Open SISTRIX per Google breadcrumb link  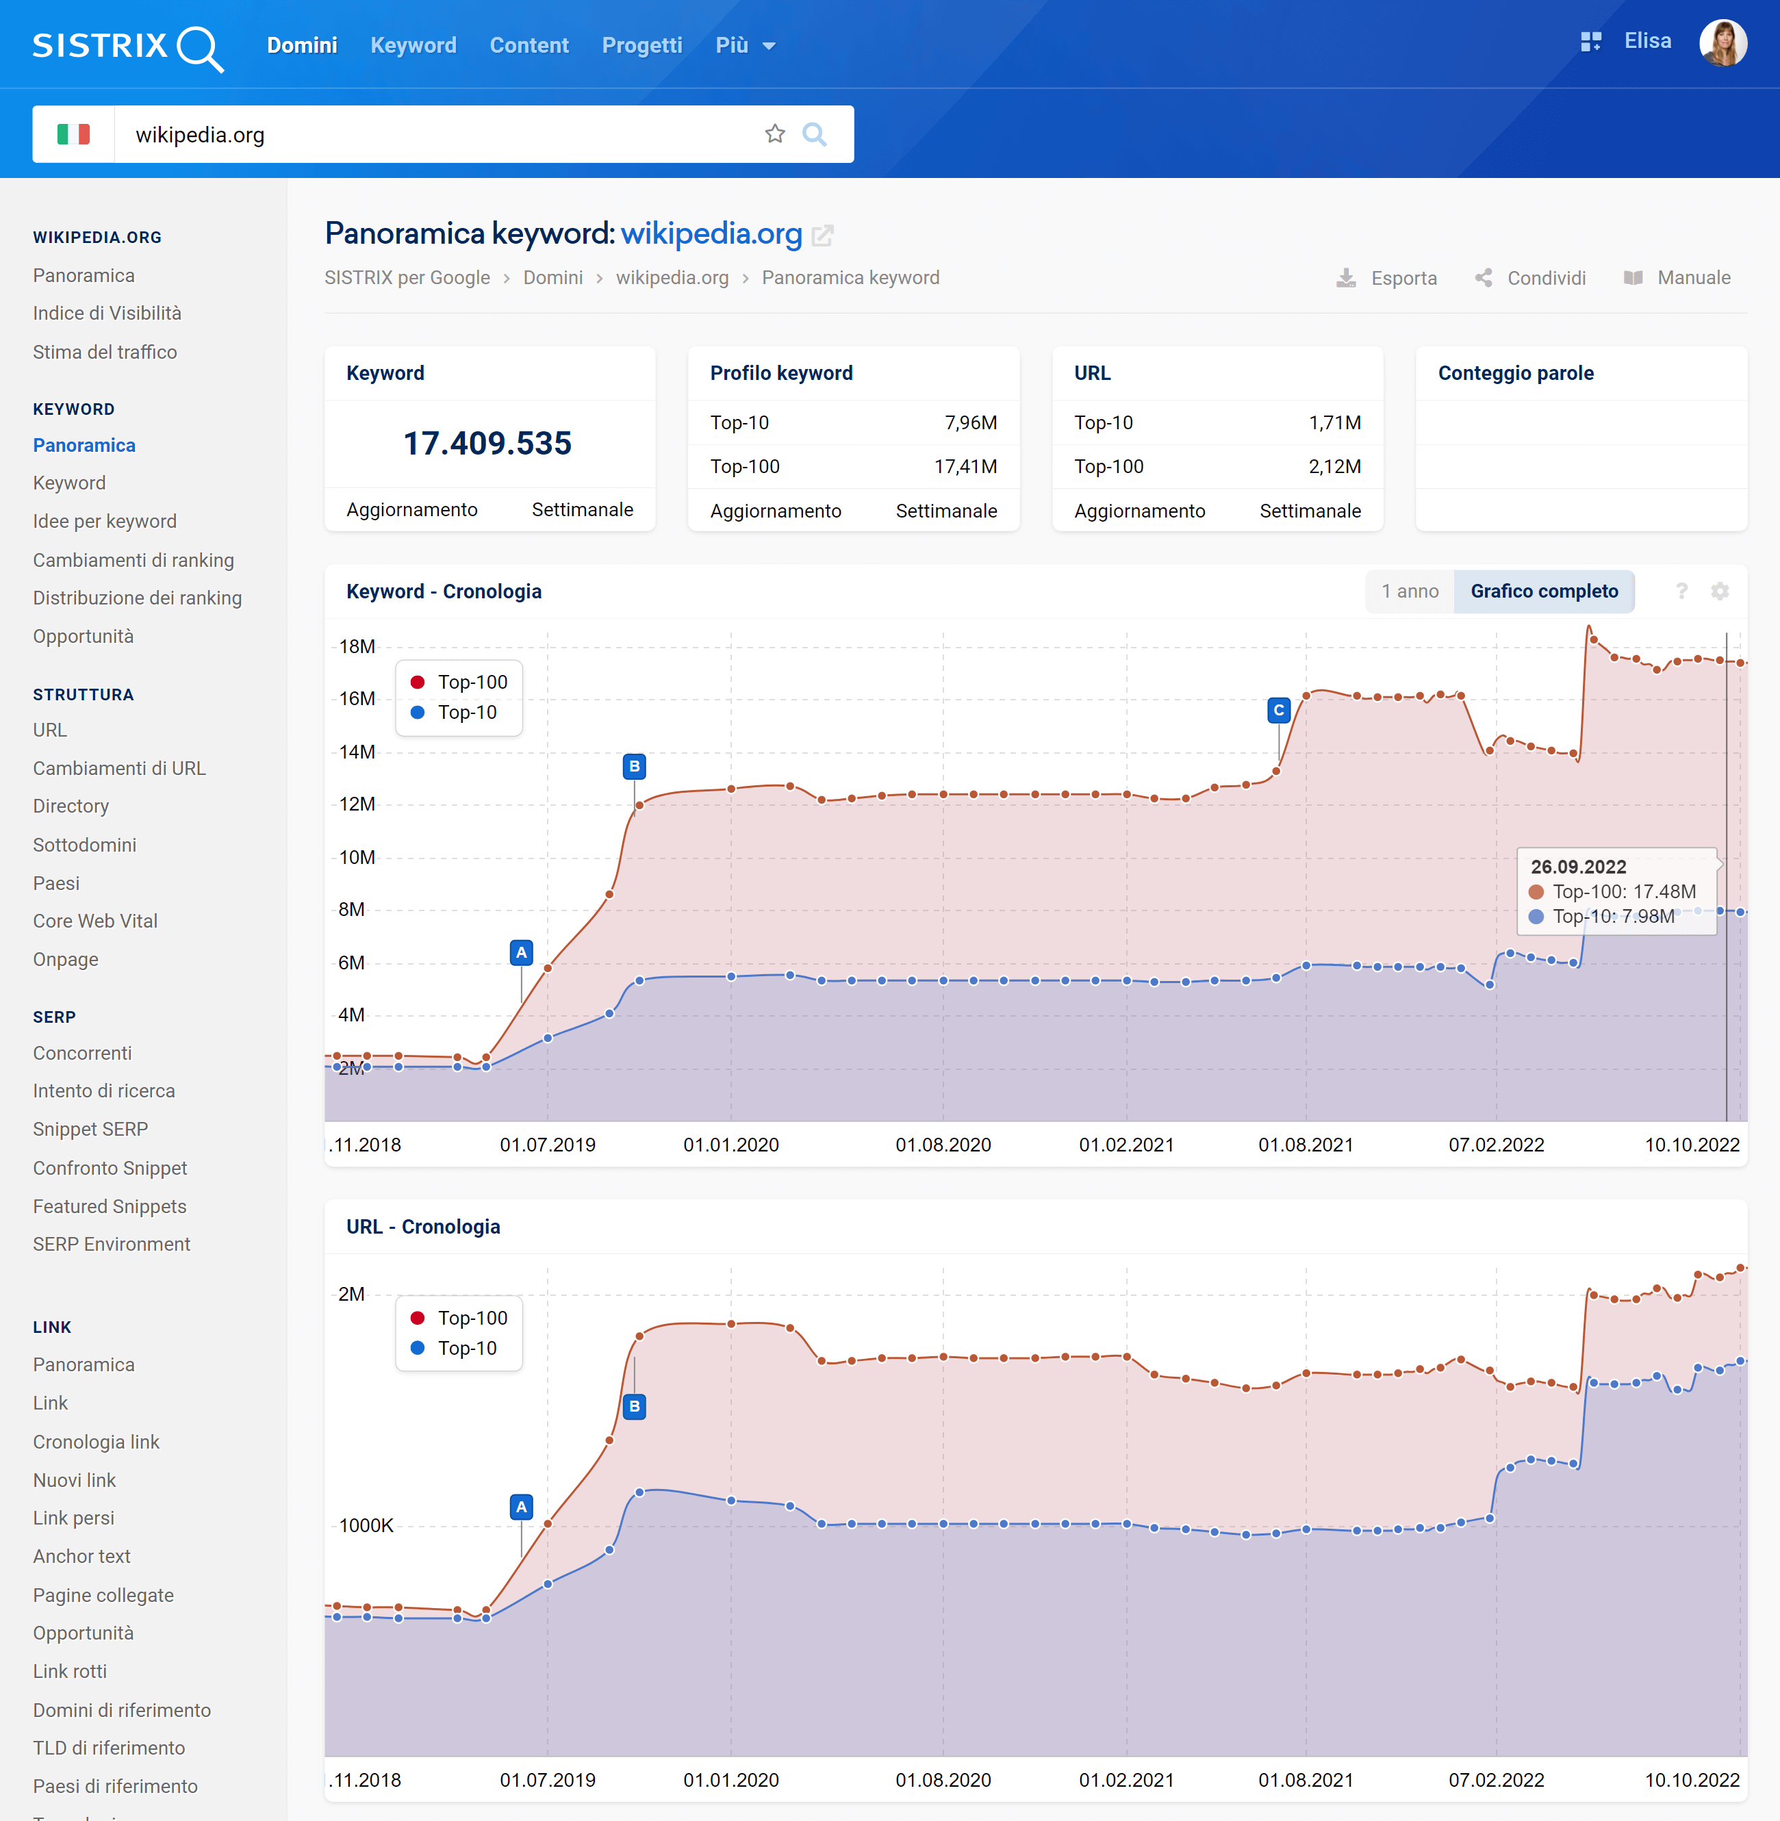(x=407, y=278)
